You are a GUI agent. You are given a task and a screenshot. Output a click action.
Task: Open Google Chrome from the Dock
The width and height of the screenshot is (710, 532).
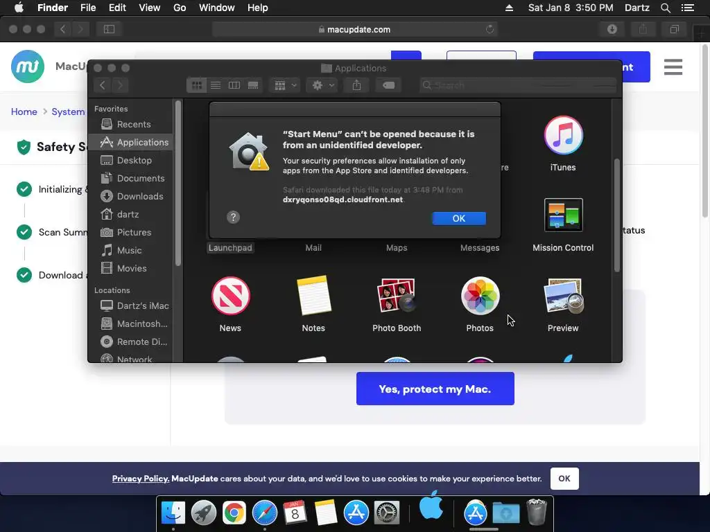pos(234,513)
